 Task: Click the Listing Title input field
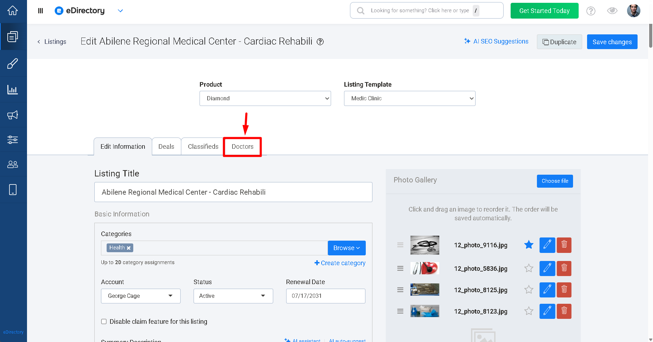tap(233, 192)
